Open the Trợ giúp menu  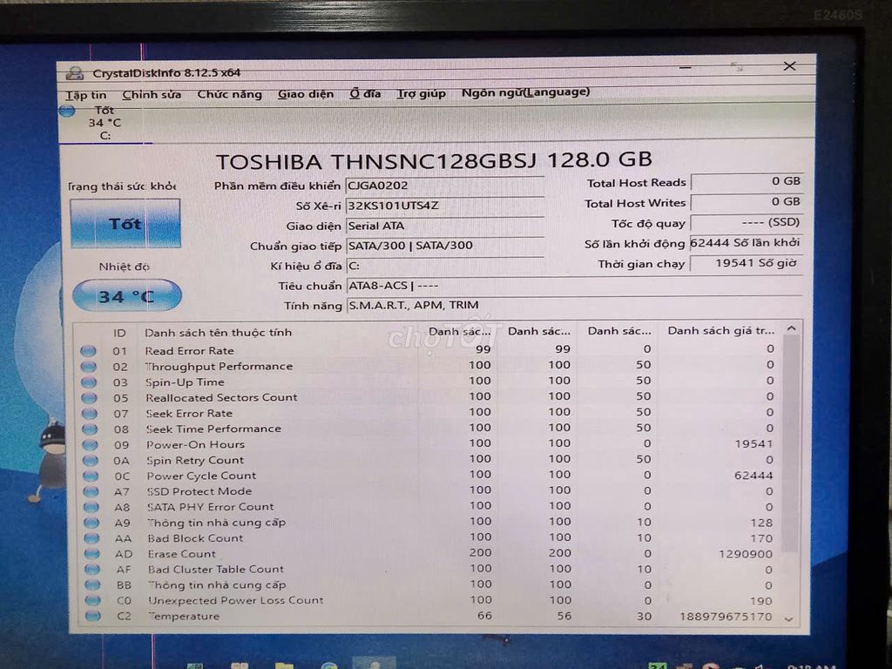421,93
